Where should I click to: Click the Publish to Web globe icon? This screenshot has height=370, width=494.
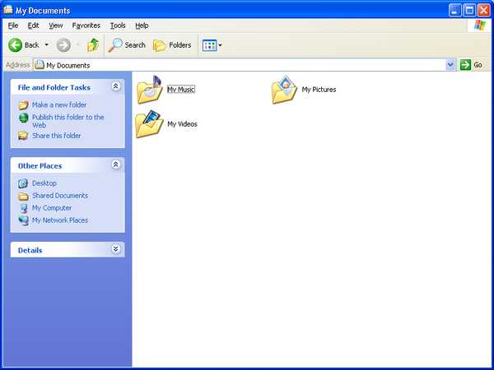pos(24,118)
